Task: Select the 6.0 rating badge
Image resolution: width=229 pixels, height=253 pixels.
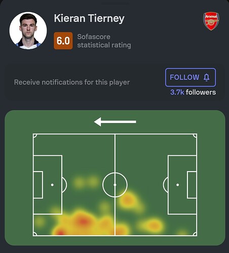Action: [63, 40]
